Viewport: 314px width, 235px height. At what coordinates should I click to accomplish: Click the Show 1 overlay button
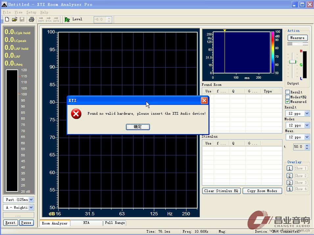(301, 168)
